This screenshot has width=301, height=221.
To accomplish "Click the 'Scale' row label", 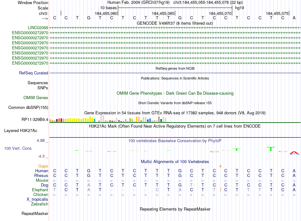I will click(x=43, y=8).
